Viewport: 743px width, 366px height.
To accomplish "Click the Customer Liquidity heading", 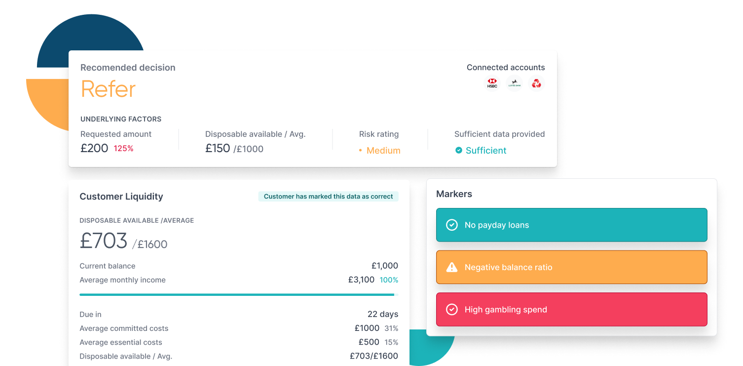I will (121, 197).
